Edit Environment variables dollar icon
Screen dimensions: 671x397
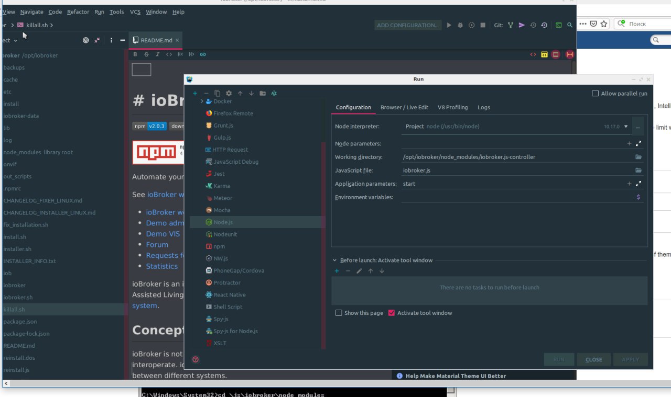click(638, 197)
